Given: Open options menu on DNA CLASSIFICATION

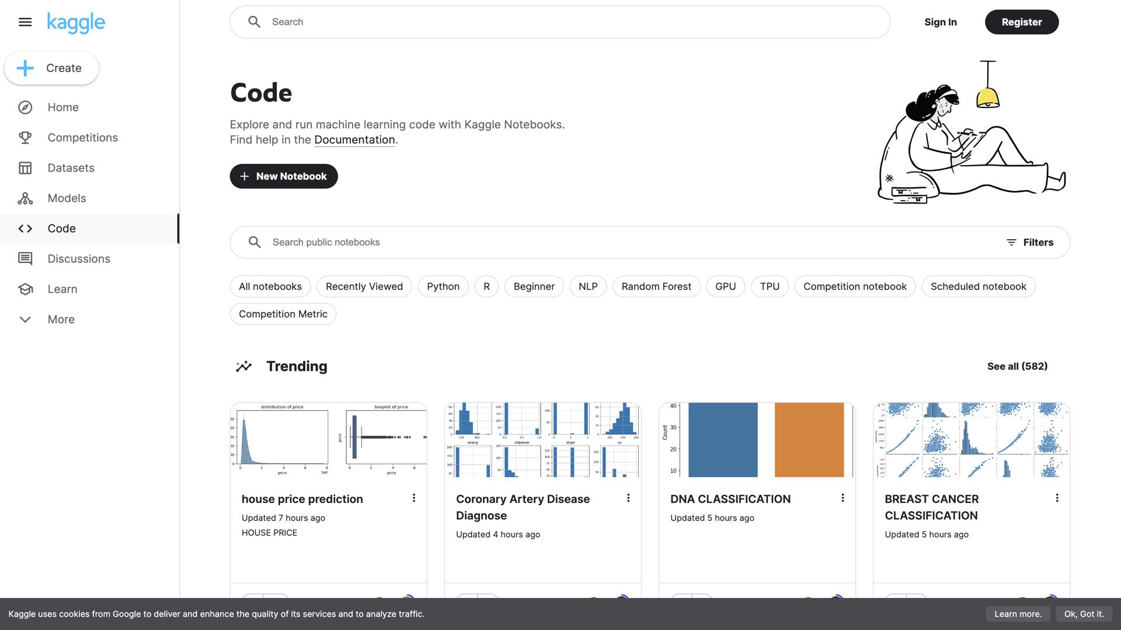Looking at the screenshot, I should coord(843,498).
